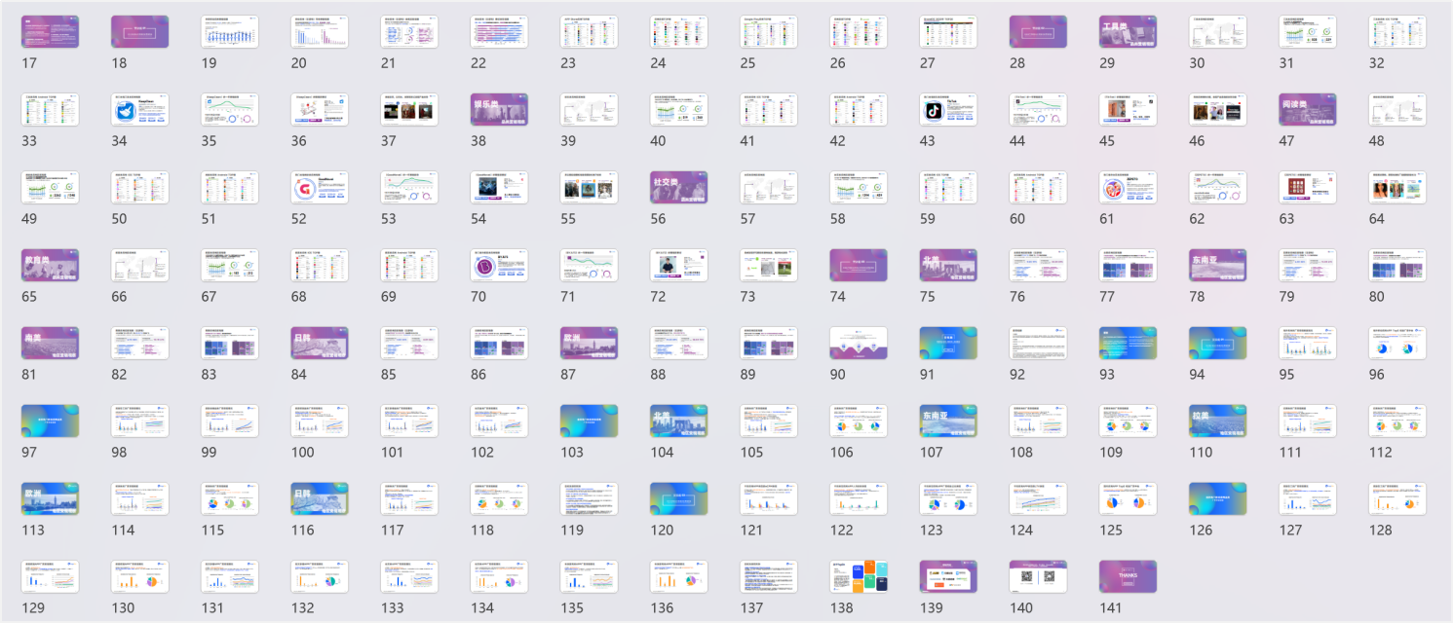Choose slide 56 titled 社交类
This screenshot has height=624, width=1454.
point(678,188)
